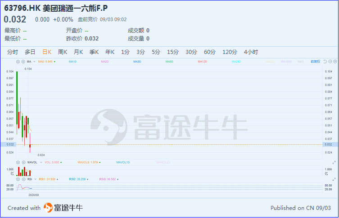Image resolution: width=339 pixels, height=218 pixels.
Task: Toggle MA20 line visibility
Action: [105, 62]
